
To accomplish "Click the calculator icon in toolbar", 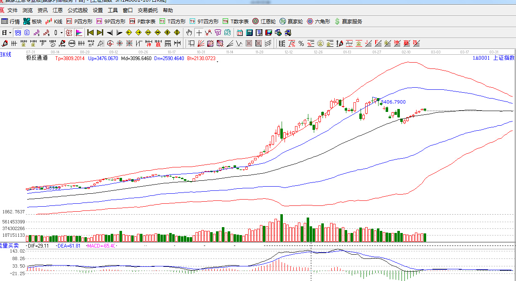I will pos(249,33).
